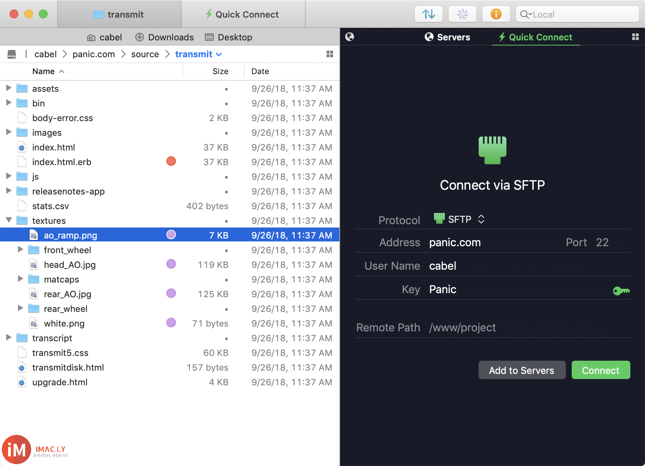
Task: Click the index.html file icon
Action: coord(22,147)
